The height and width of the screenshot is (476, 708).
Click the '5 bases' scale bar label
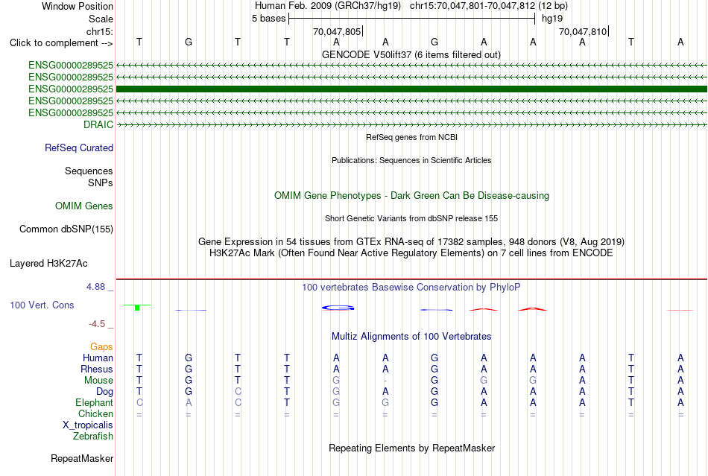pos(268,19)
